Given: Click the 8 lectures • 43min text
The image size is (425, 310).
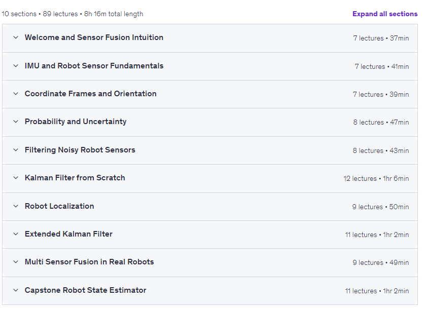Looking at the screenshot, I should [381, 150].
